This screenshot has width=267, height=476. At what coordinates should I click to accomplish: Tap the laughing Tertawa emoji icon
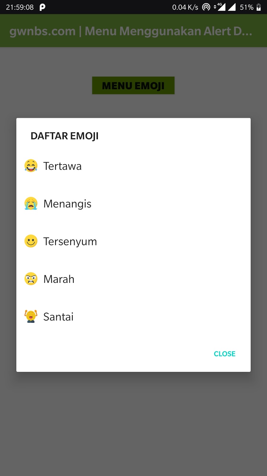(x=31, y=166)
